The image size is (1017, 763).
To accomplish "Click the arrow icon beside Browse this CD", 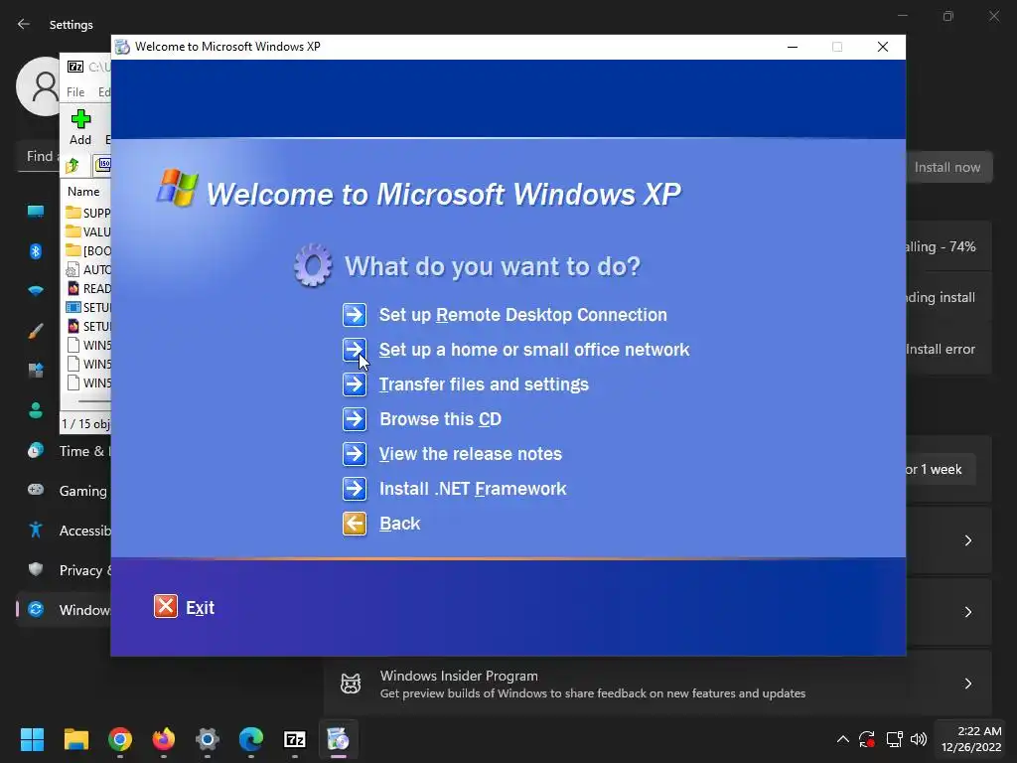I will (x=355, y=420).
